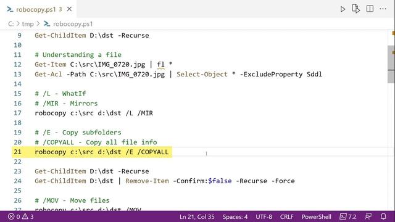This screenshot has height=222, width=395.
Task: Click 'Get-ChildItem D:\dst -Recurse' on line 23
Action: pyautogui.click(x=92, y=171)
